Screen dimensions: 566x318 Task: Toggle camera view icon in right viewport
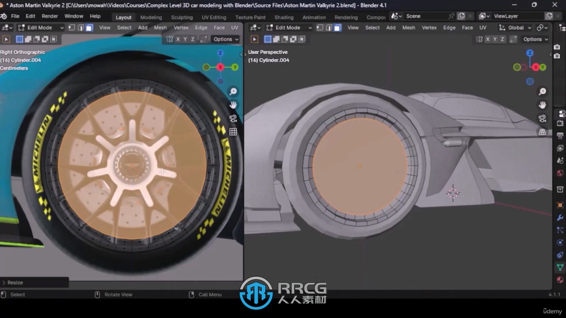point(543,118)
